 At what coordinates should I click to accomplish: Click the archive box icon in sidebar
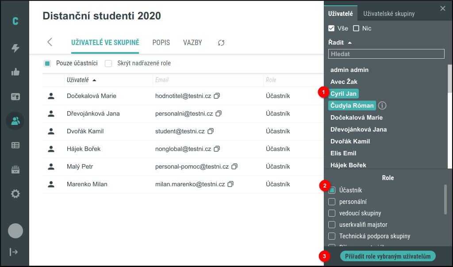(x=15, y=169)
